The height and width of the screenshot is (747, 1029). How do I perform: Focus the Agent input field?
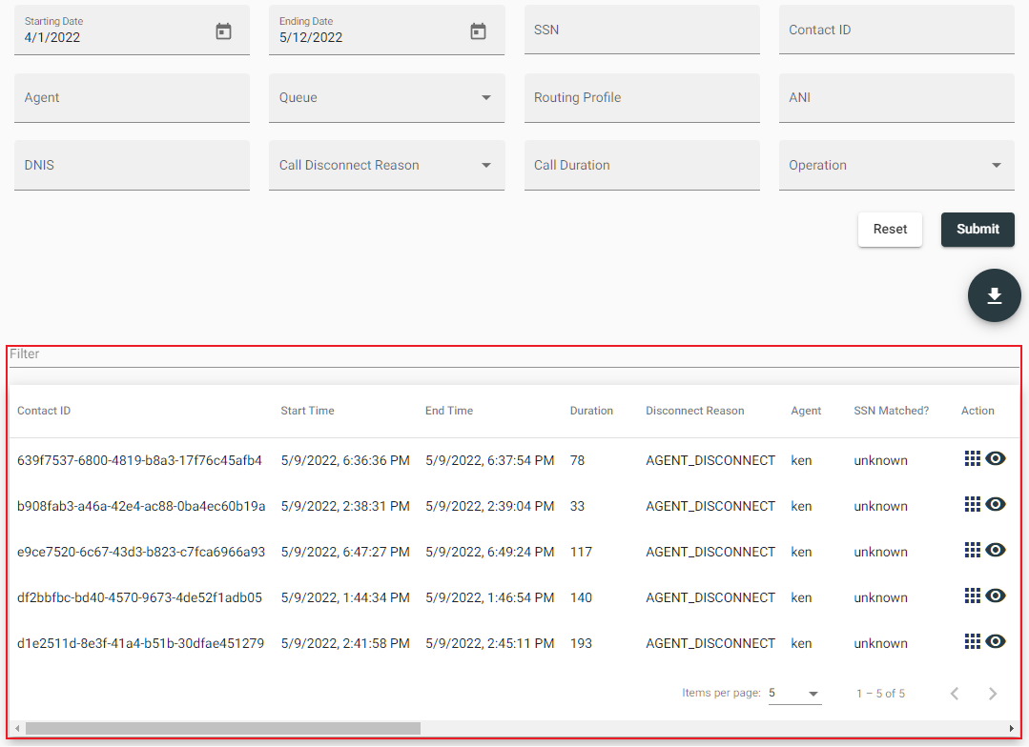(x=132, y=98)
